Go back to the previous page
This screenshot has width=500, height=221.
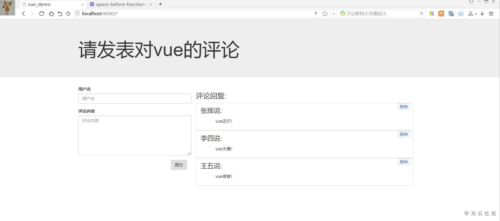tap(24, 14)
